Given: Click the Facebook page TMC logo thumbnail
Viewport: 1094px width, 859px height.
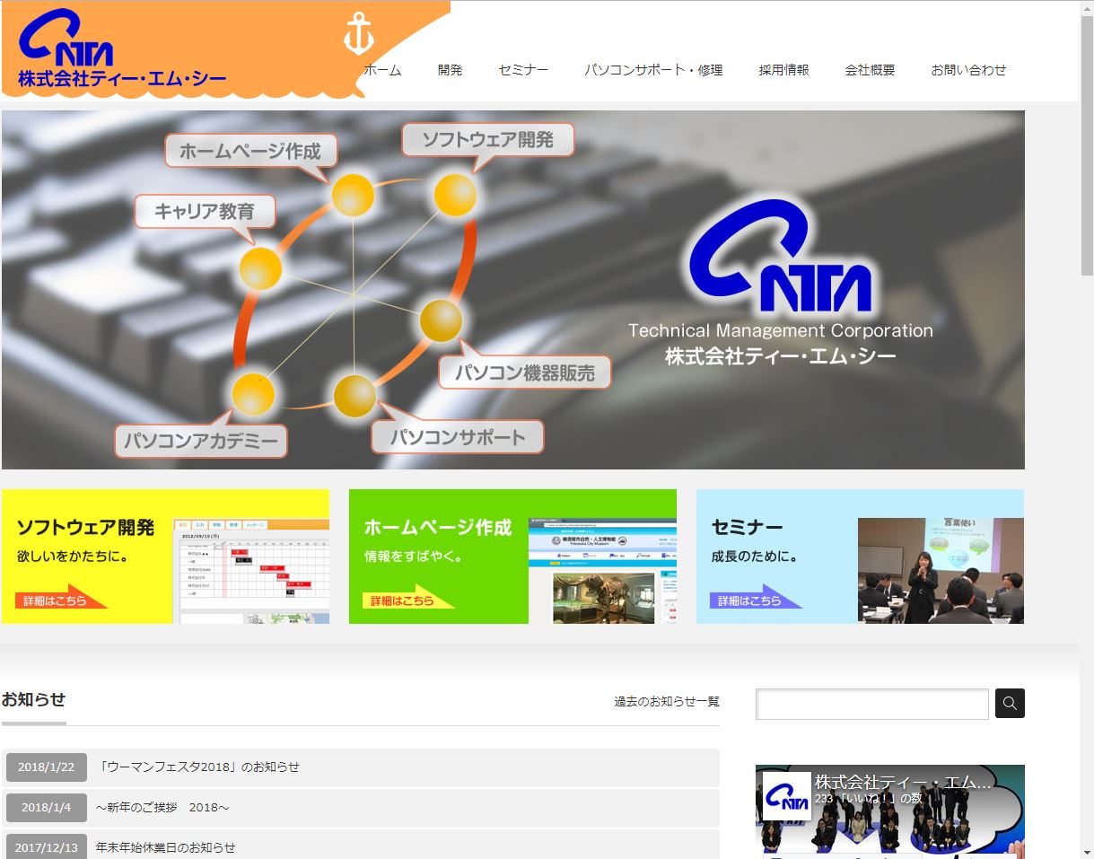Looking at the screenshot, I should point(786,796).
